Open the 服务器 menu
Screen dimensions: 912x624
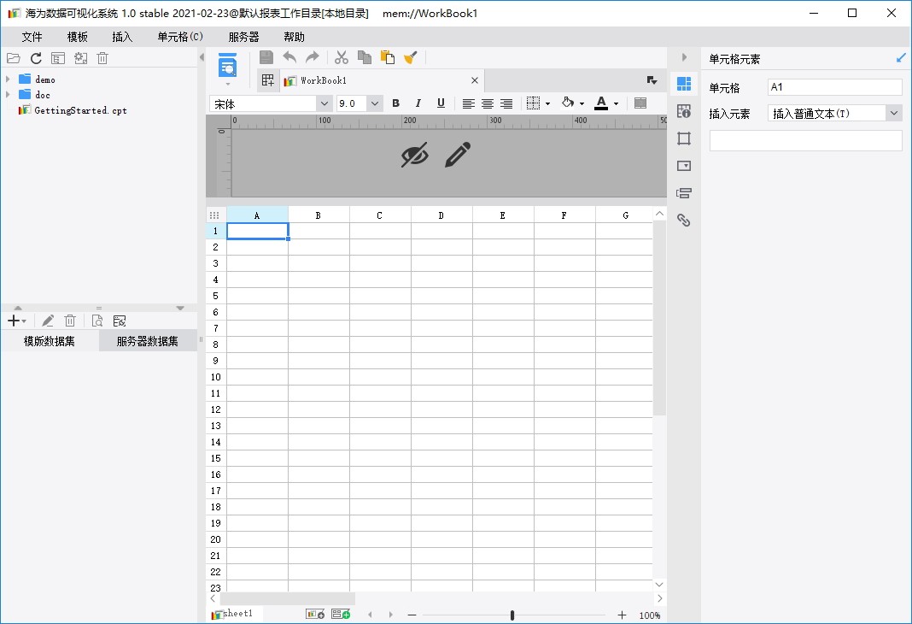[243, 37]
